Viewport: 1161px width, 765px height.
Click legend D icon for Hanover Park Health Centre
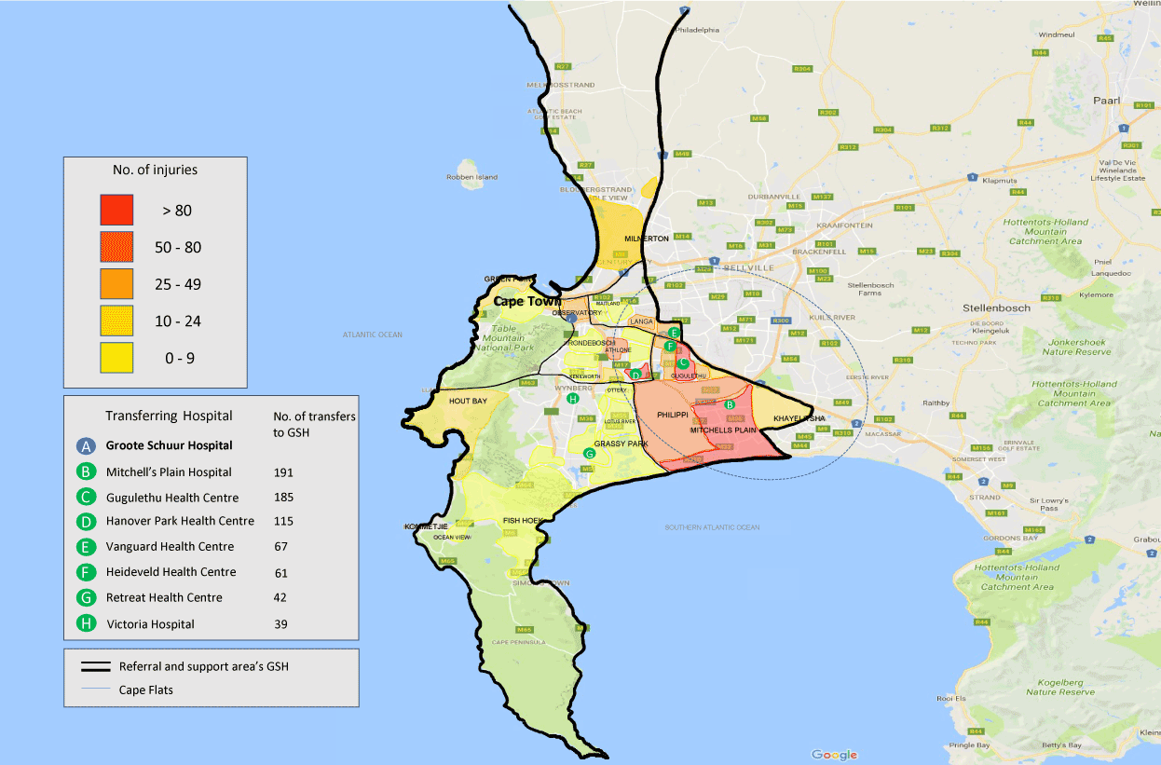(87, 522)
